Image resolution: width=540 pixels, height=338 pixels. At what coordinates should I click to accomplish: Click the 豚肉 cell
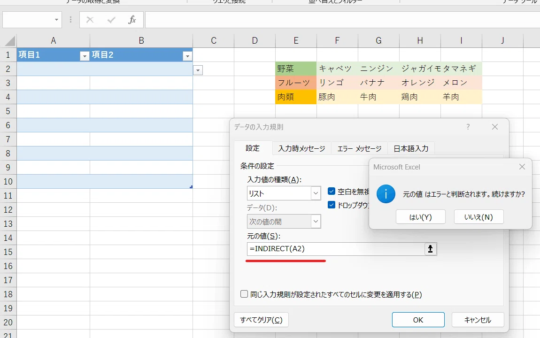click(337, 97)
